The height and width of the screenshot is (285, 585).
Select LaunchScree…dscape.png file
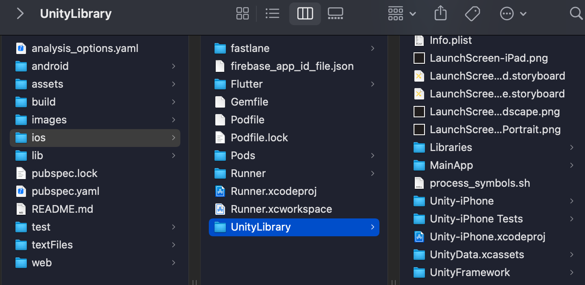[x=493, y=112]
